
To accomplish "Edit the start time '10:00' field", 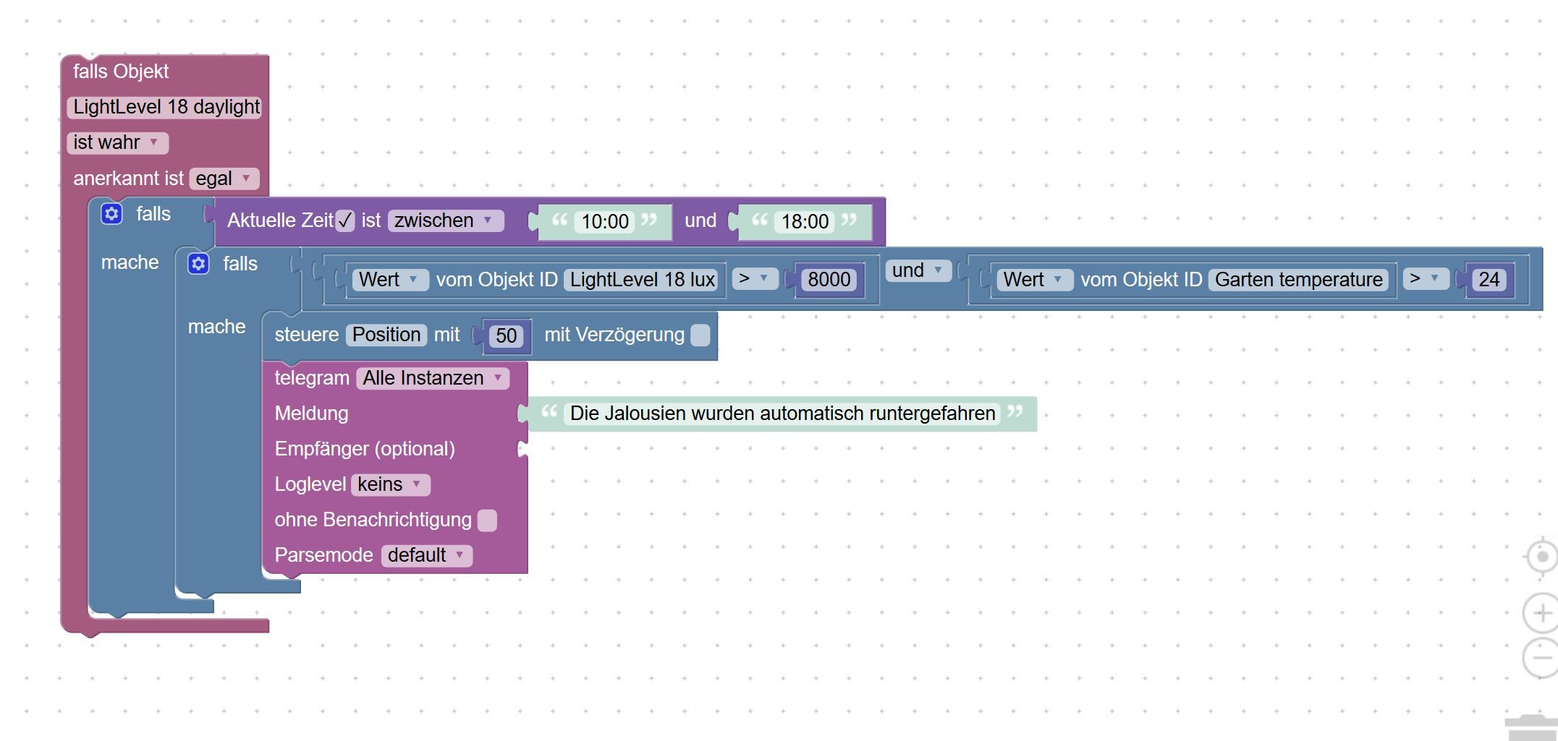I will click(x=605, y=221).
